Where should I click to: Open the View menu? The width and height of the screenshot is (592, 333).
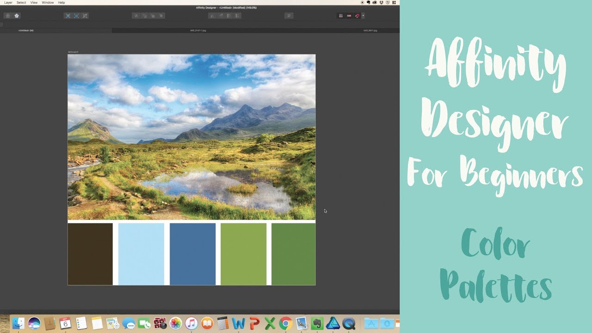(x=34, y=2)
